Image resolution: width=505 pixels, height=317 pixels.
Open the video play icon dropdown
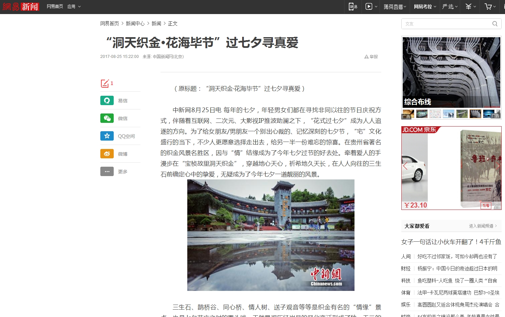pyautogui.click(x=371, y=7)
